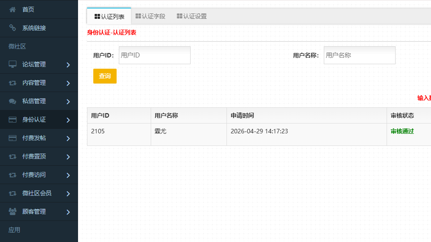Expand the 论坛管理 submenu chevron
The height and width of the screenshot is (242, 431).
click(68, 65)
